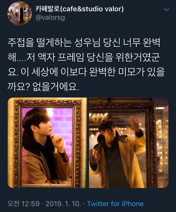Enlarge the image with warm bokeh lights

click(129, 143)
